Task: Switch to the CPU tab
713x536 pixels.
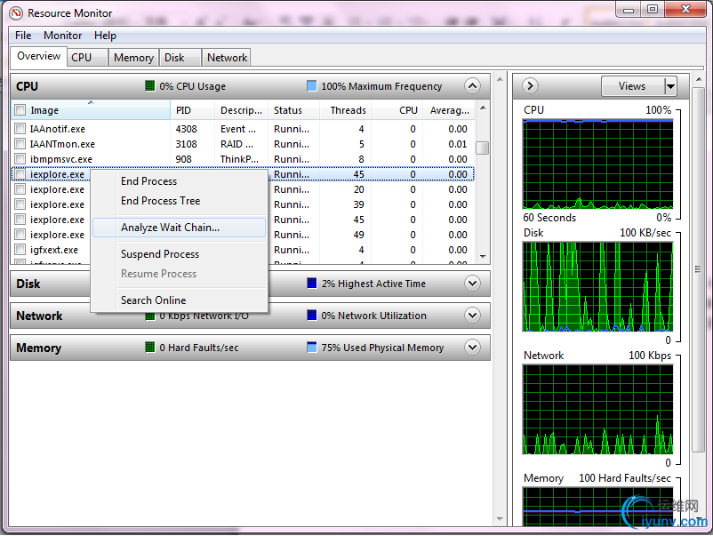Action: (88, 58)
